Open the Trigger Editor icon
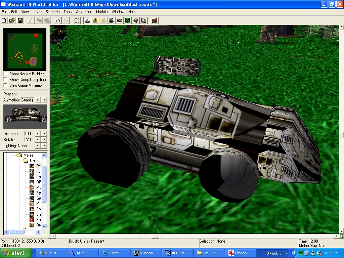 pyautogui.click(x=95, y=20)
